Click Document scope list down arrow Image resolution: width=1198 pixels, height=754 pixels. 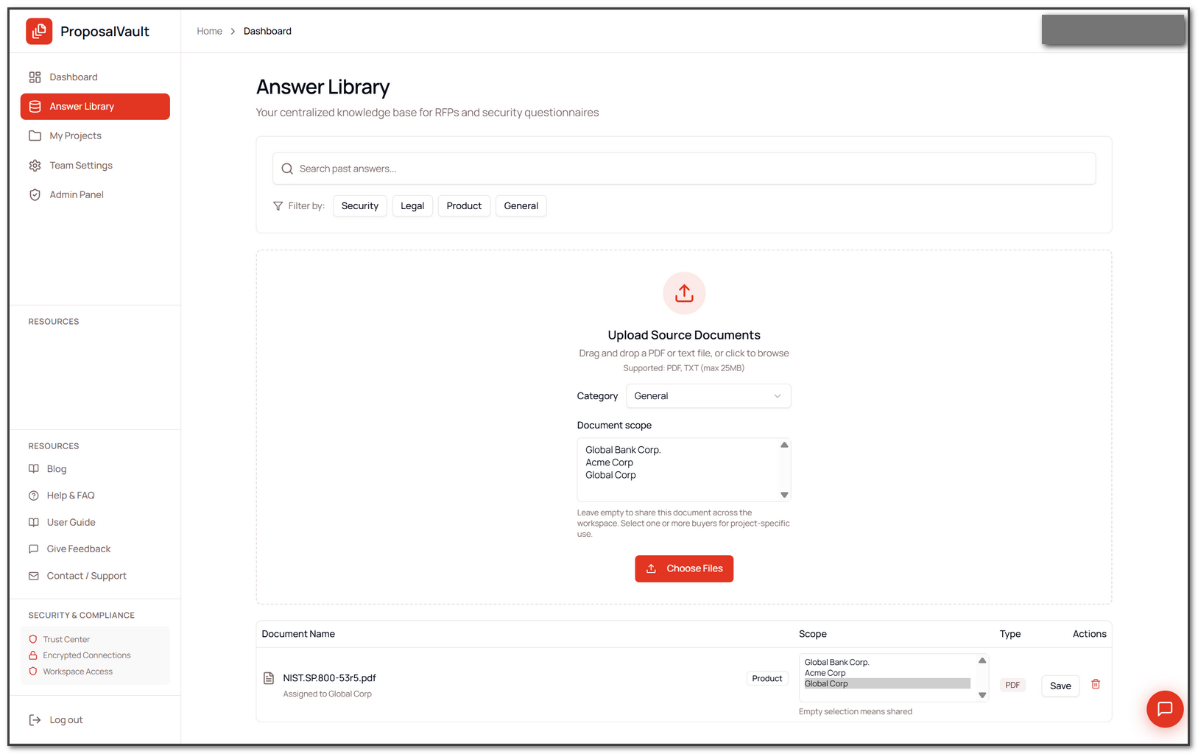[x=784, y=495]
